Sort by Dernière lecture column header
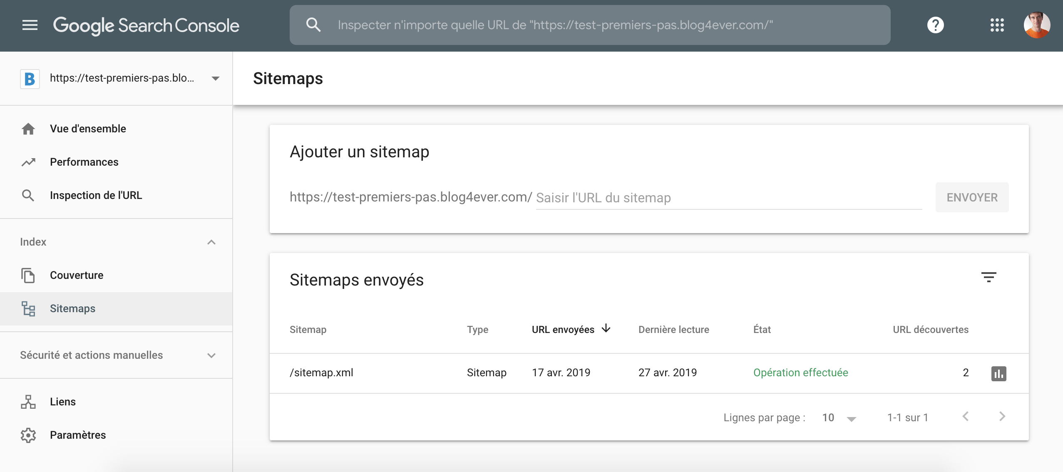Image resolution: width=1063 pixels, height=472 pixels. pos(673,330)
